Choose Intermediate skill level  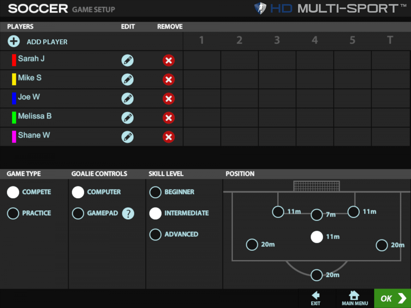pos(155,213)
